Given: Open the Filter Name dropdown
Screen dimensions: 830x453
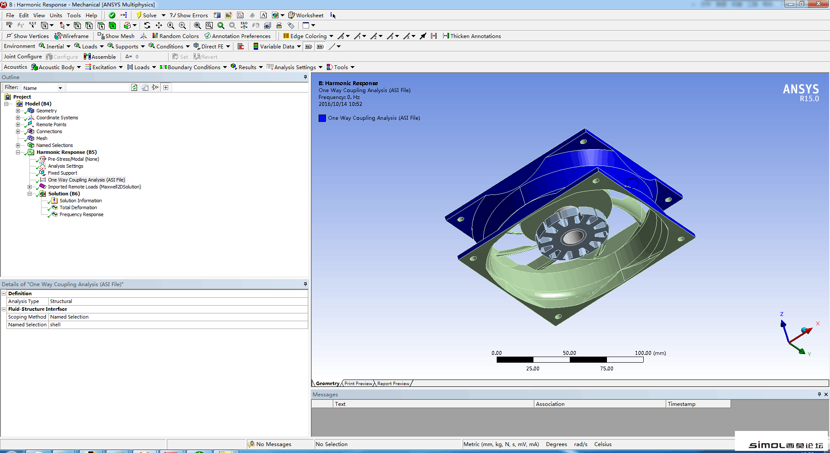Looking at the screenshot, I should point(60,88).
